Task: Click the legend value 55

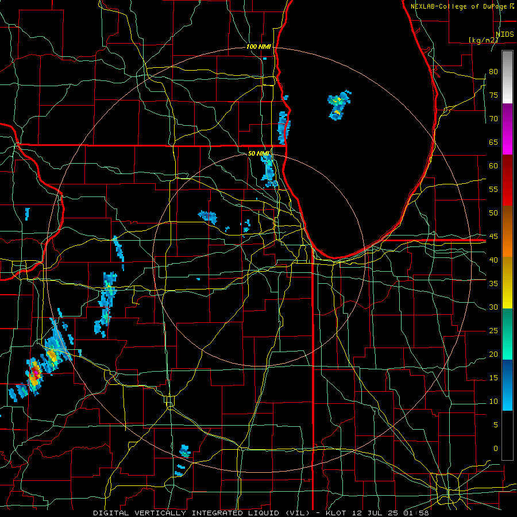Action: pos(493,190)
